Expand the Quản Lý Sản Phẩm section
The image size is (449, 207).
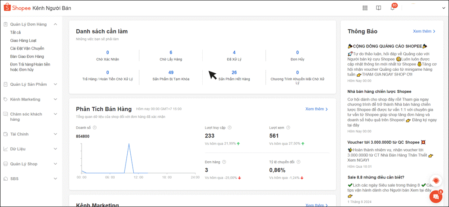pos(55,84)
